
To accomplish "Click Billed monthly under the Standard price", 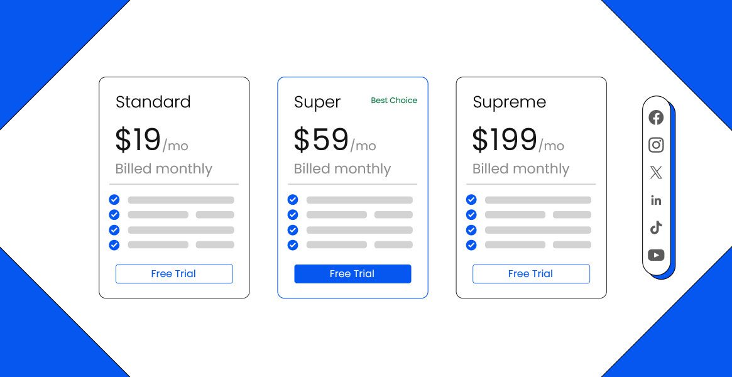I will click(x=163, y=168).
